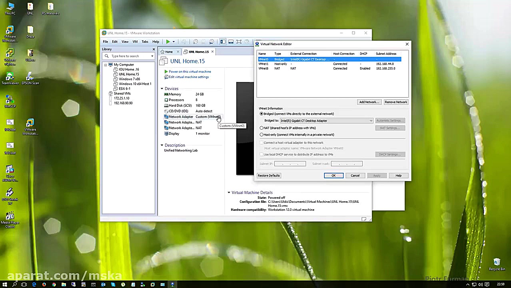Open the Help menu
Viewport: 511px width, 288px height.
coord(156,42)
